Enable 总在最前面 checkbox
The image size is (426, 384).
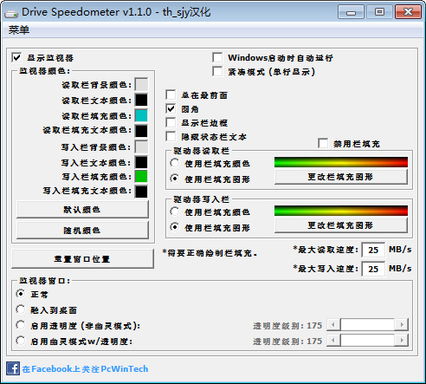tap(171, 94)
